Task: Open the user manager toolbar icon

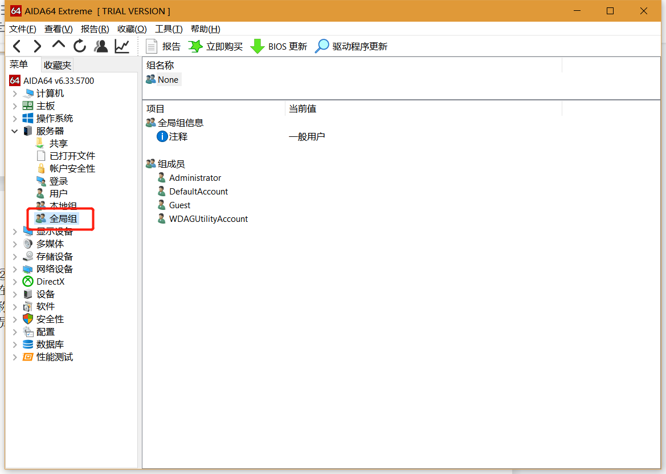Action: coord(101,46)
